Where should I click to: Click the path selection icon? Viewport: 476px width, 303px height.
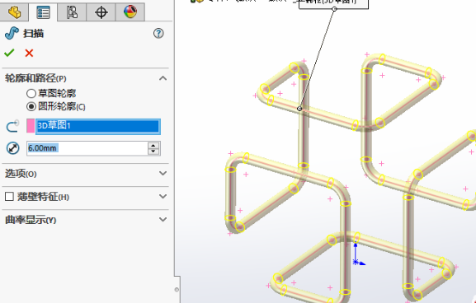[12, 126]
